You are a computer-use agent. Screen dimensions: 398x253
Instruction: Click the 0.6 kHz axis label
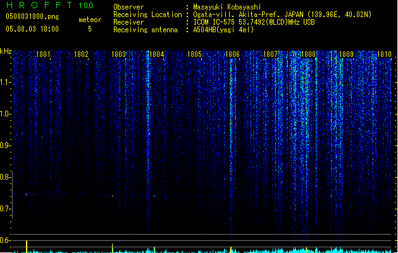(x=5, y=240)
